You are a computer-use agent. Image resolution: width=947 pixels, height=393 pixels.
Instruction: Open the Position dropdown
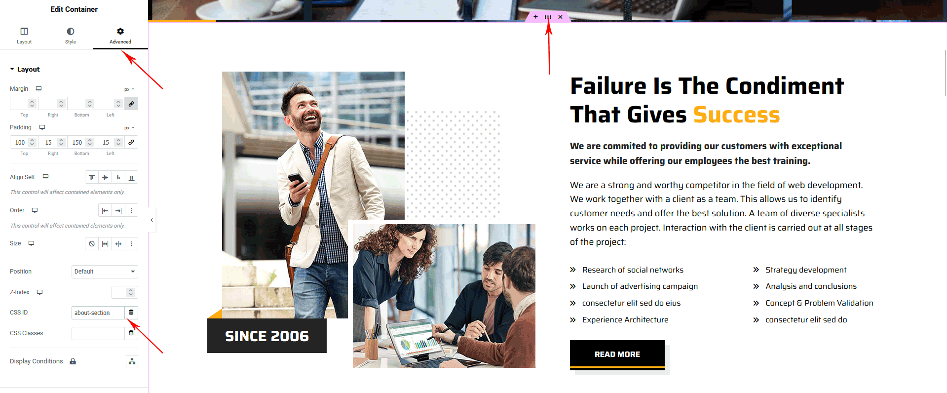105,272
